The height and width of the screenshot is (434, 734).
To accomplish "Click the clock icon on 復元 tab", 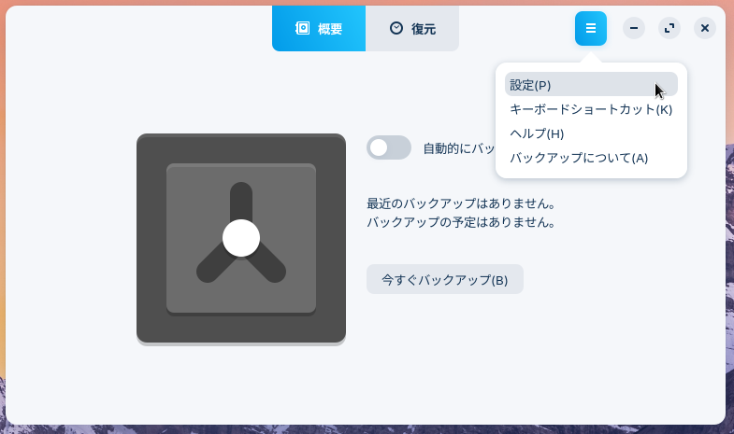I will point(396,28).
